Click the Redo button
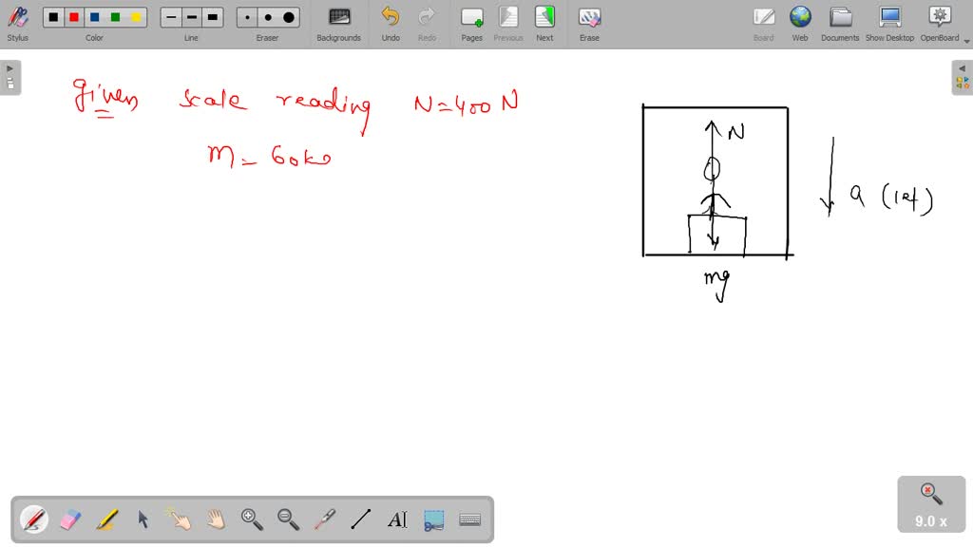The width and height of the screenshot is (973, 547). [x=427, y=24]
